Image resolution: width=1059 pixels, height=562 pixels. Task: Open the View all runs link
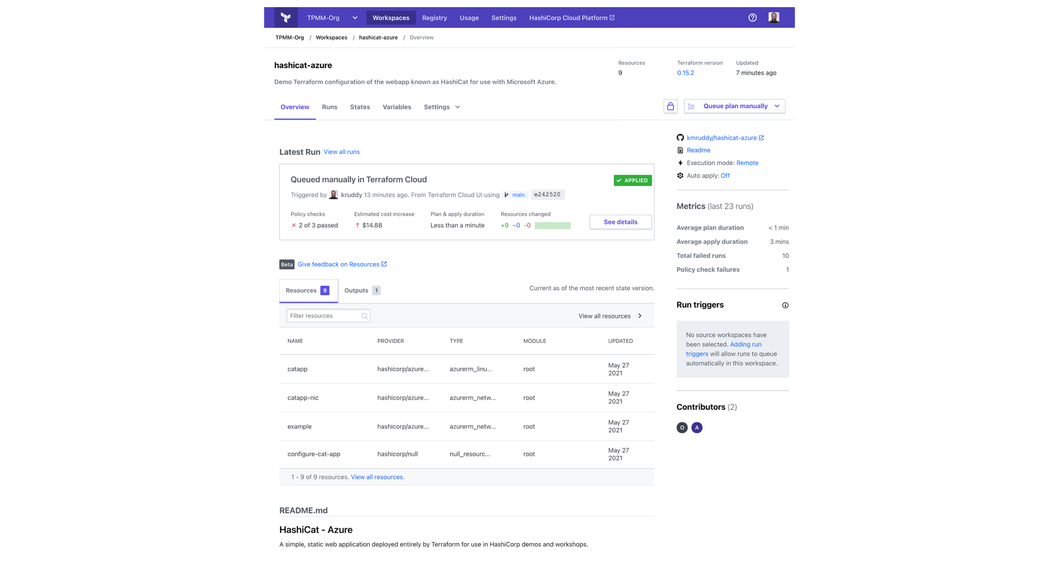click(x=341, y=152)
